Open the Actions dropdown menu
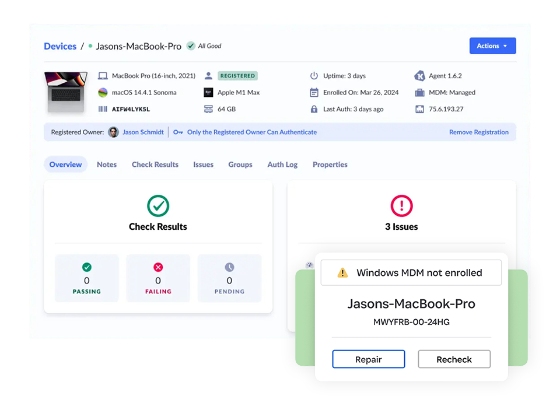Image resolution: width=560 pixels, height=420 pixels. tap(492, 46)
